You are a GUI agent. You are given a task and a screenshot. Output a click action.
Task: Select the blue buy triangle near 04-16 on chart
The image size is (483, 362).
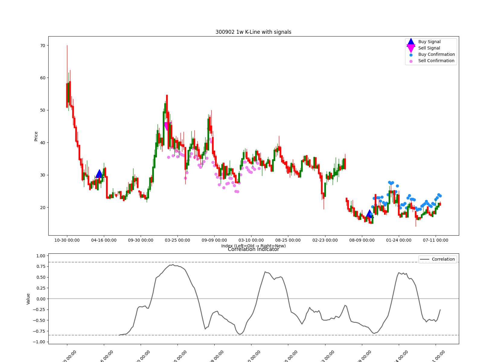tap(99, 174)
